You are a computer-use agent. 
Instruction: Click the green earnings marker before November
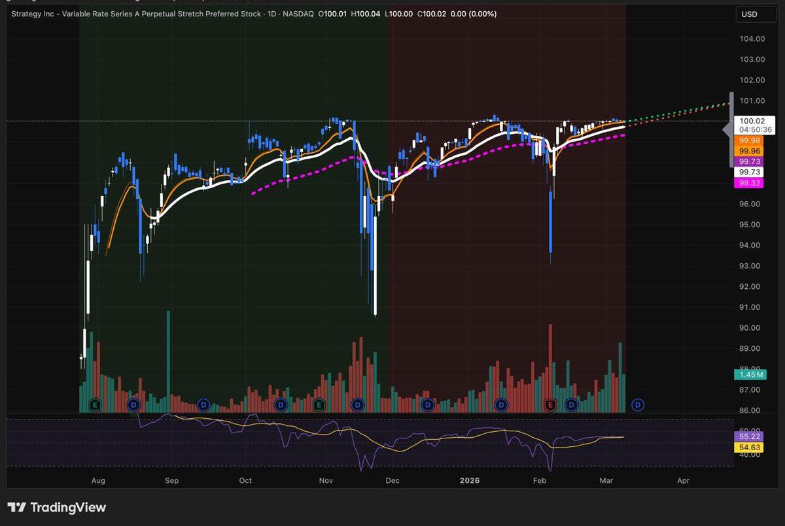(319, 405)
